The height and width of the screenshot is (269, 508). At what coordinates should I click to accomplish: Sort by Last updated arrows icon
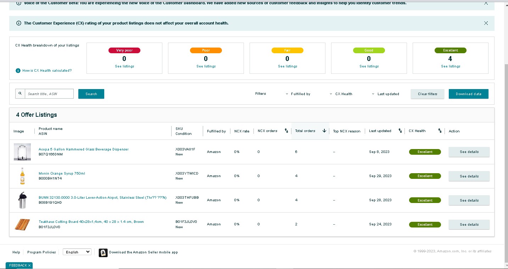tap(400, 131)
